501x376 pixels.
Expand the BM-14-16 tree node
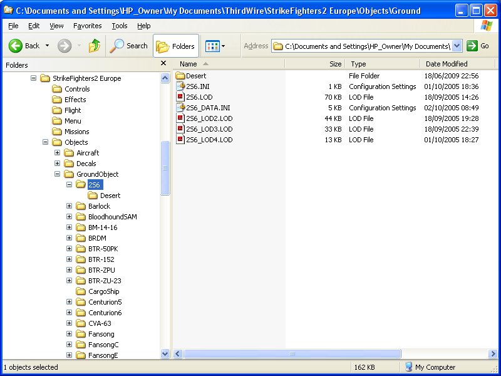[69, 227]
